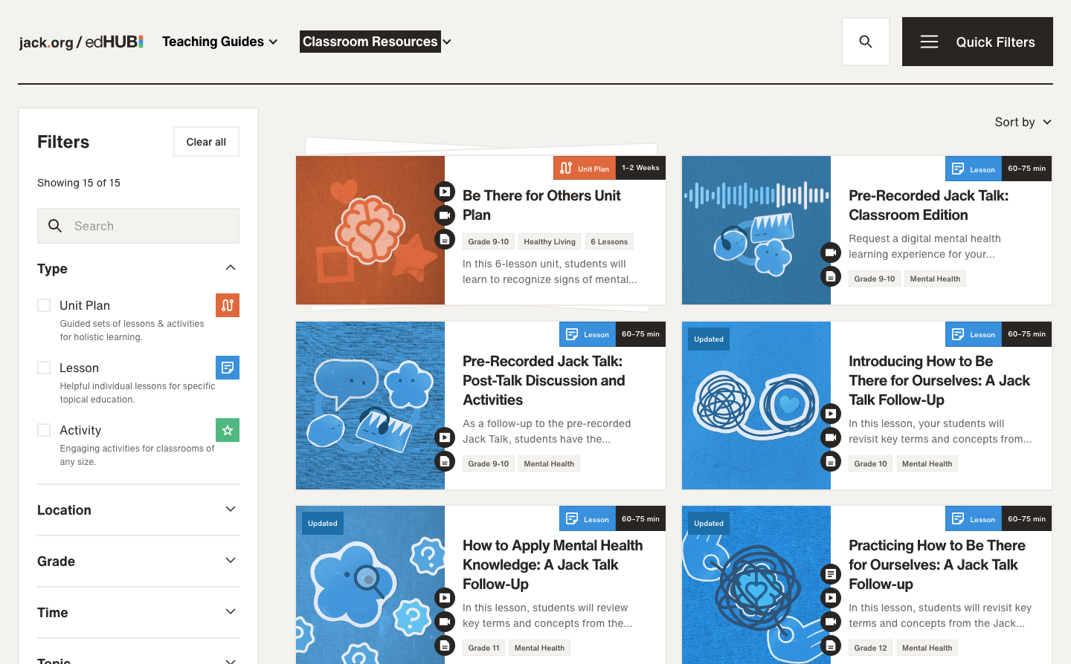Click play icon on How to Apply Mental Health card
This screenshot has width=1071, height=664.
[x=445, y=598]
